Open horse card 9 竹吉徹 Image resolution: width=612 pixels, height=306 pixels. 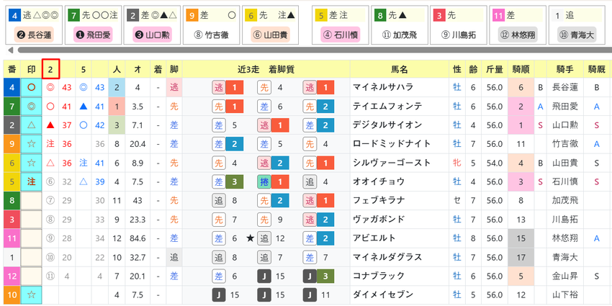point(211,25)
